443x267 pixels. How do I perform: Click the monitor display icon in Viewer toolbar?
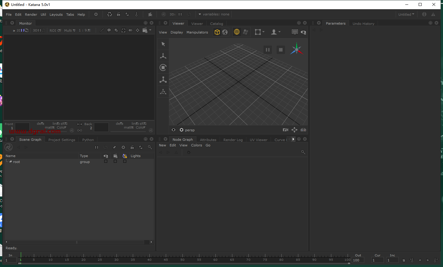(295, 32)
